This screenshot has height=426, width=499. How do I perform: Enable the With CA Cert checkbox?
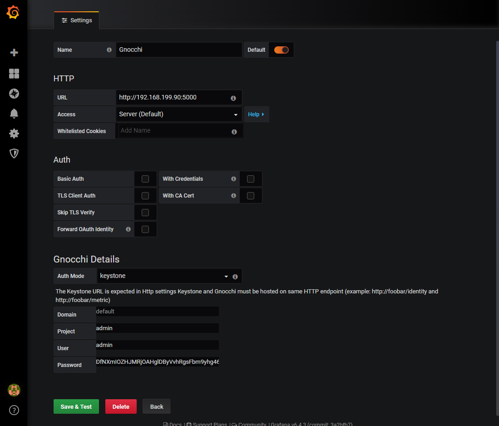[x=251, y=196]
